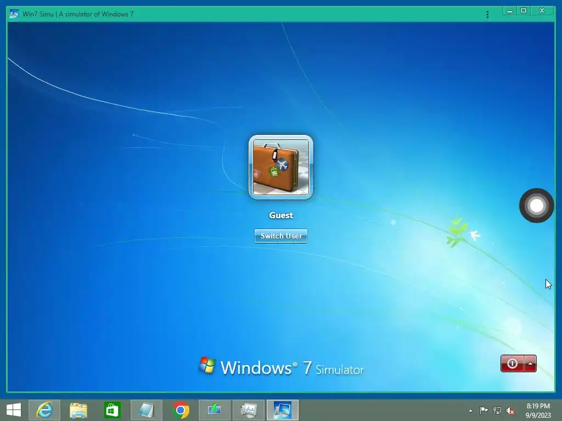Click the network tray icon
This screenshot has width=562, height=421.
(x=497, y=410)
